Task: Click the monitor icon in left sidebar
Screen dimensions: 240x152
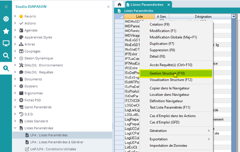Action: pos(6,43)
